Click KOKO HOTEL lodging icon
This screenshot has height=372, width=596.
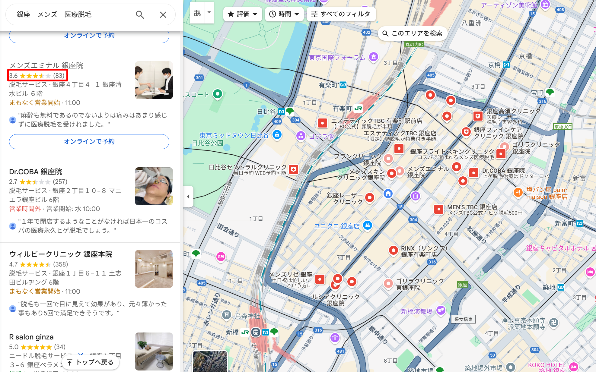(573, 367)
